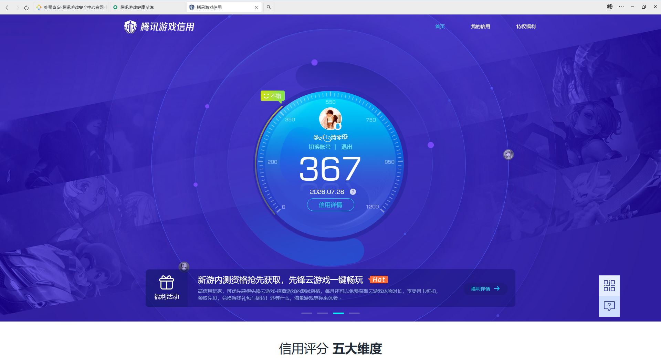The image size is (661, 358).
Task: Open the help feedback floating icon
Action: pyautogui.click(x=609, y=306)
